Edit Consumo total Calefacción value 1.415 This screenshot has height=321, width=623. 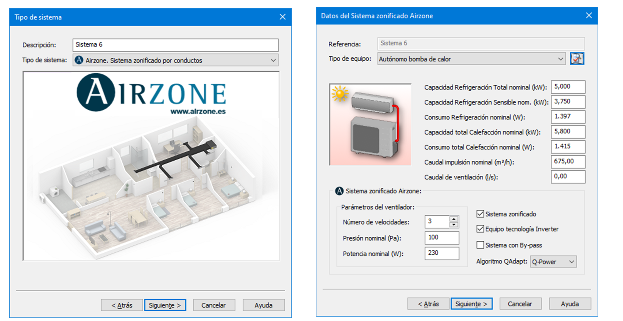568,147
